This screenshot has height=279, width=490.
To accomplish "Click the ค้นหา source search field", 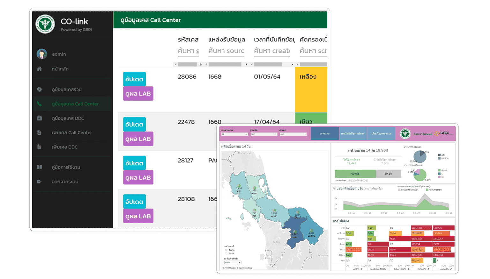I will pos(226,51).
